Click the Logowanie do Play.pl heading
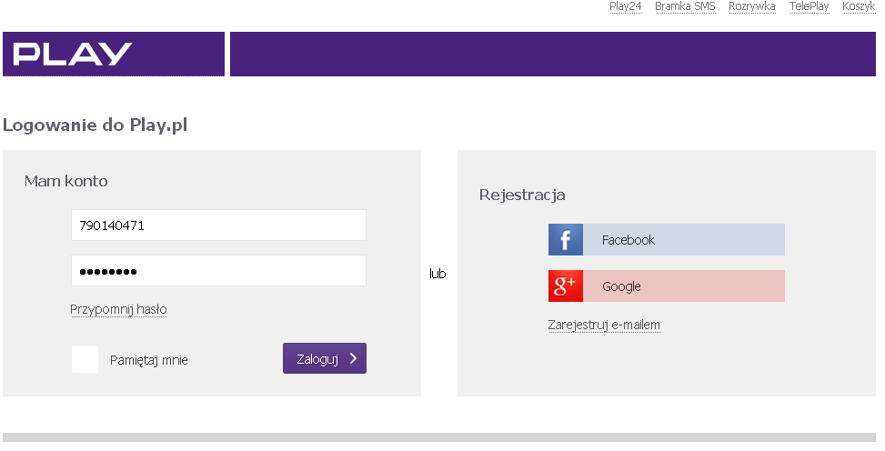Screen dimensions: 885x451 click(95, 125)
